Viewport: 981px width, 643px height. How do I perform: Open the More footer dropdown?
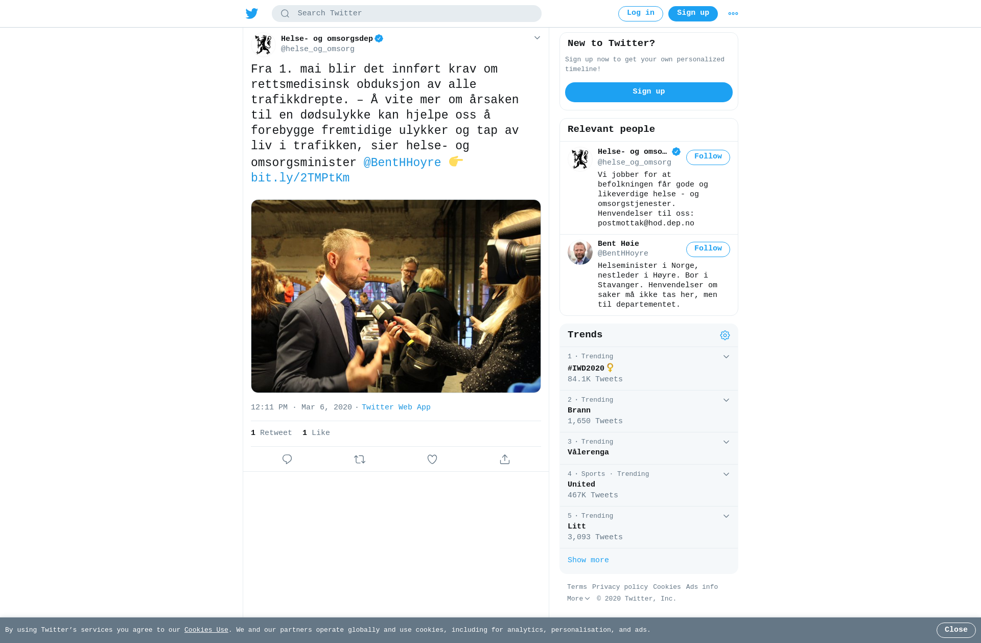[x=578, y=599]
